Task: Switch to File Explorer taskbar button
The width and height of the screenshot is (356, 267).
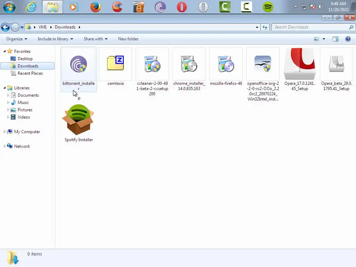Action: pos(52,7)
